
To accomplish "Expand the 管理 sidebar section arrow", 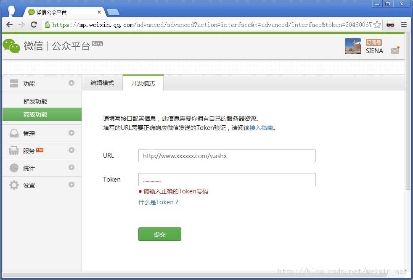I will pyautogui.click(x=71, y=133).
